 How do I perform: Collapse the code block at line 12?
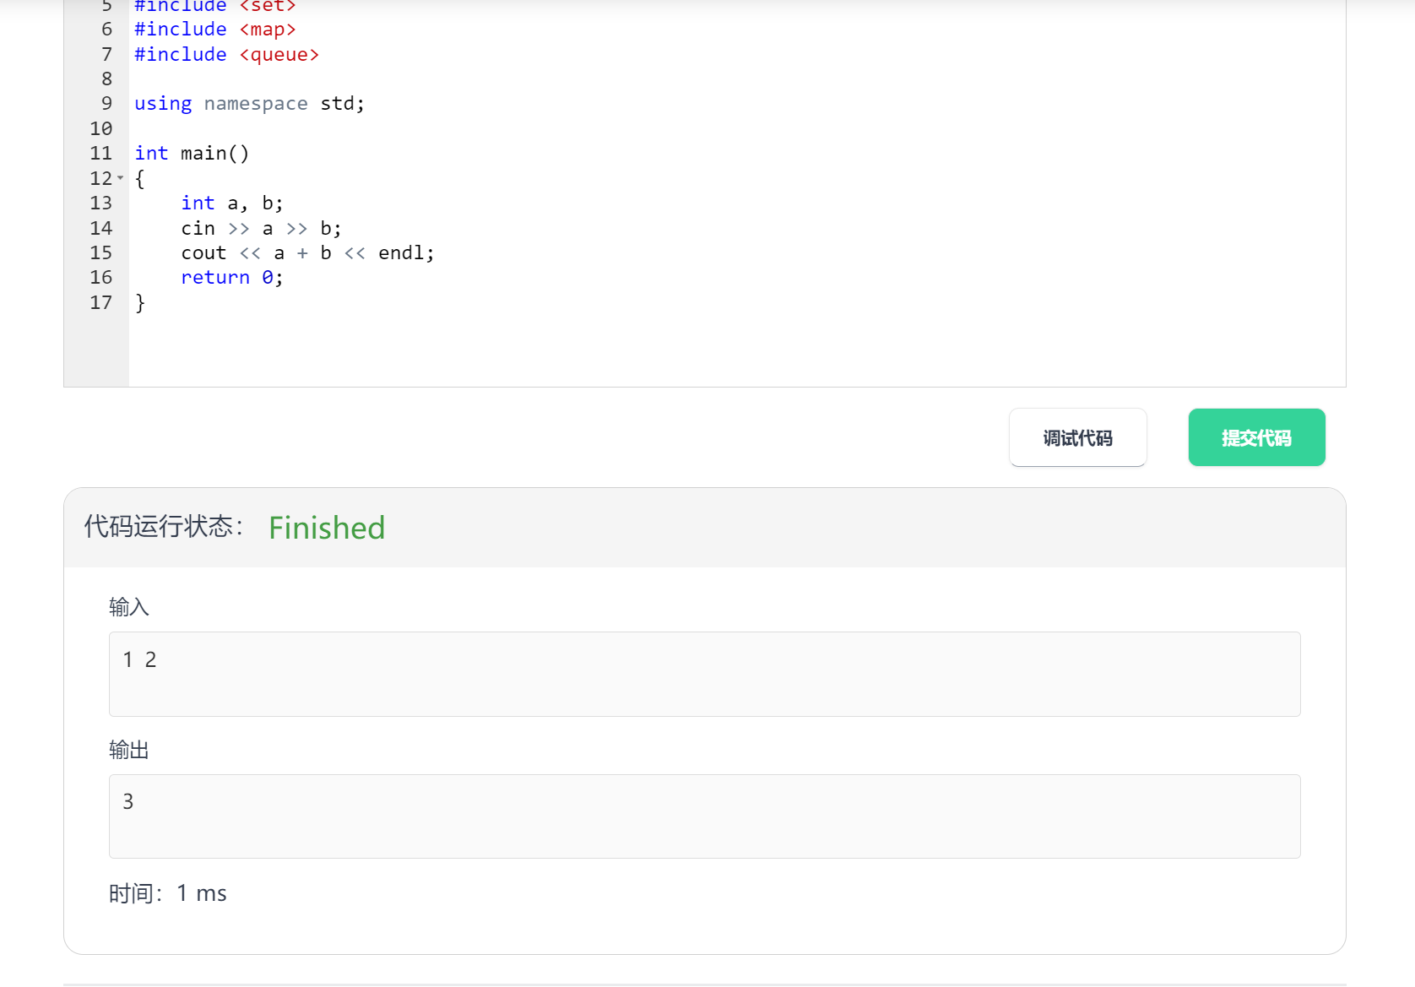120,178
